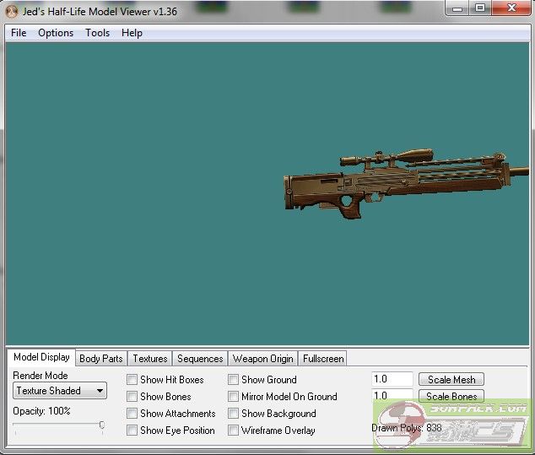Screen dimensions: 535x455
Task: Enable Show Hit Boxes checkbox
Action: coord(132,380)
